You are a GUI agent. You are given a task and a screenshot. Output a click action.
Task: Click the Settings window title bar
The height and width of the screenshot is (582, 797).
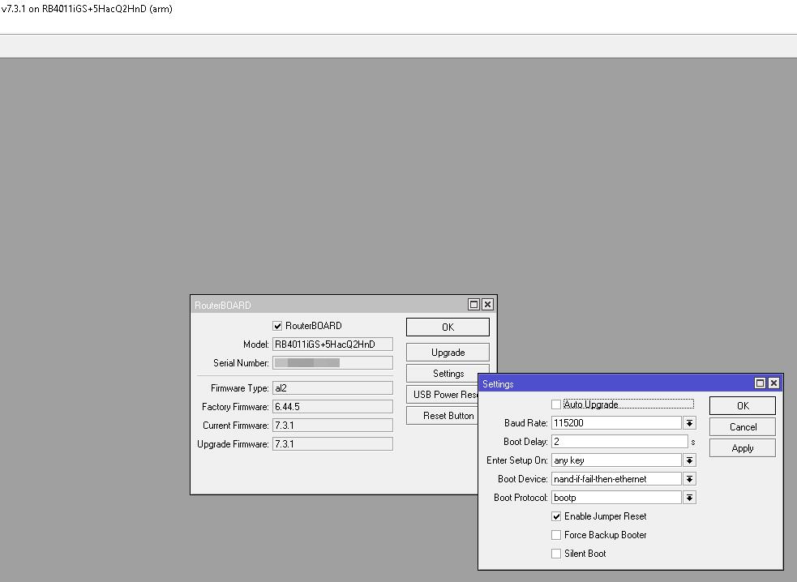click(x=616, y=383)
